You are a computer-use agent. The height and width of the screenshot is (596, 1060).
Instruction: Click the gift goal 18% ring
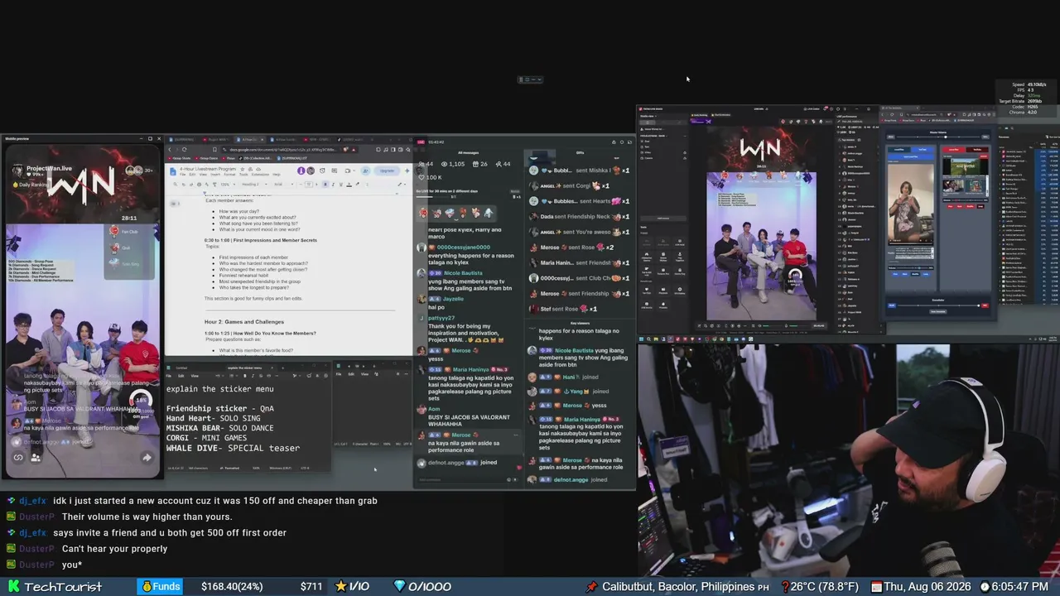click(x=140, y=402)
